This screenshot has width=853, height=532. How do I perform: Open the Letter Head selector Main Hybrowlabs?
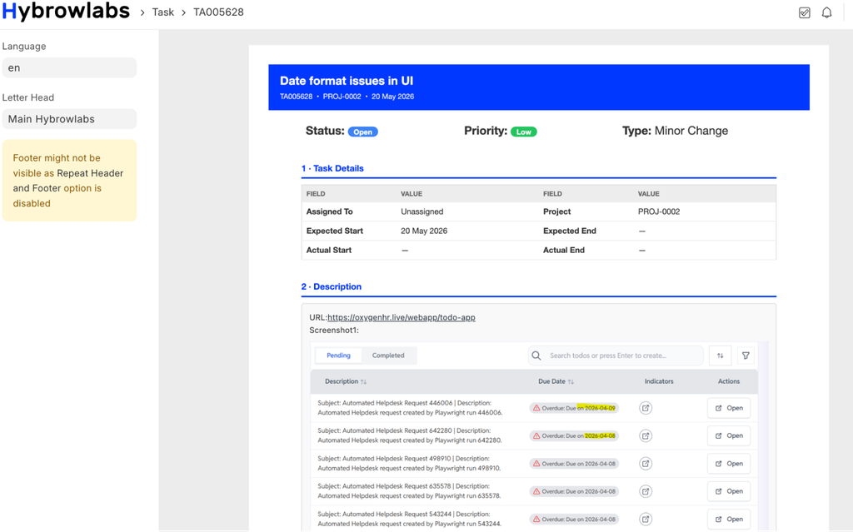tap(69, 118)
